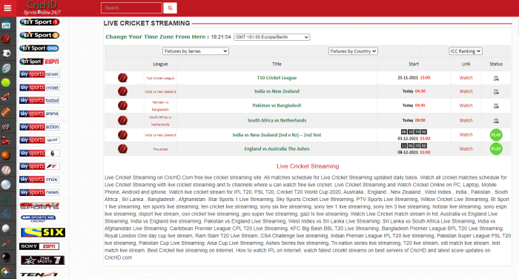Open Sky Sports Mix channel
The width and height of the screenshot is (519, 279).
coord(39,180)
